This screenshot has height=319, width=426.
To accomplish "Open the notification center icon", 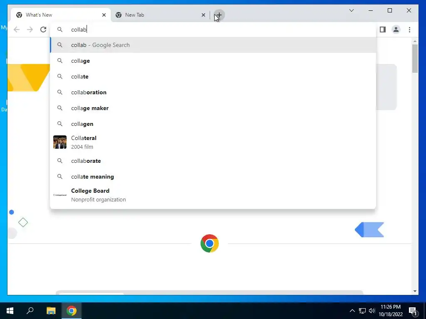I will (x=413, y=311).
